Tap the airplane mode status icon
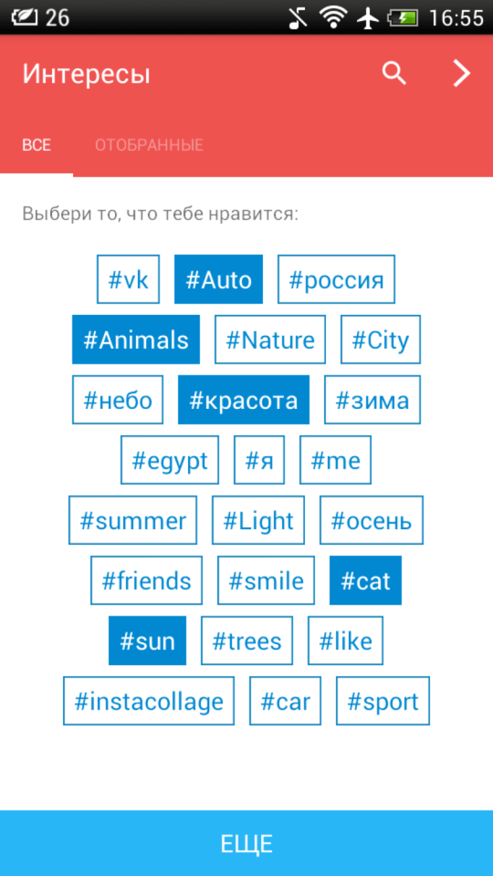This screenshot has height=876, width=493. click(368, 17)
